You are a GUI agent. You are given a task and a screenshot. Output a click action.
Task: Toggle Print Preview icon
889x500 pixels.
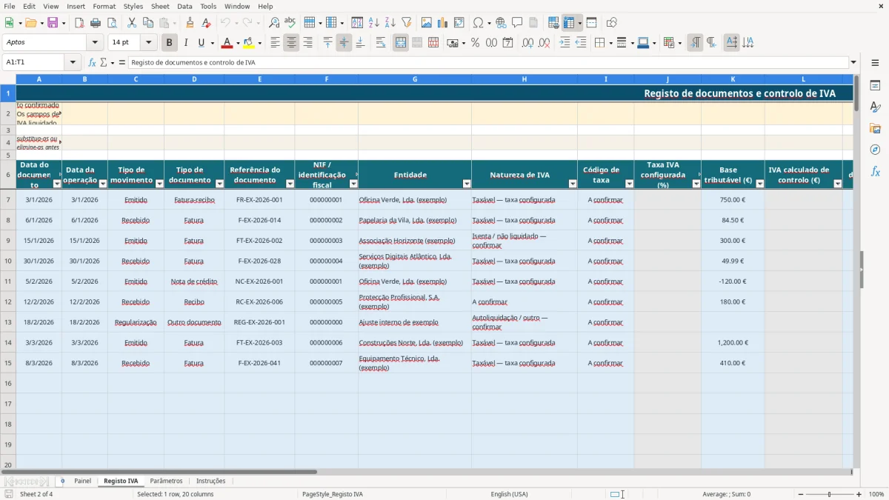click(112, 23)
